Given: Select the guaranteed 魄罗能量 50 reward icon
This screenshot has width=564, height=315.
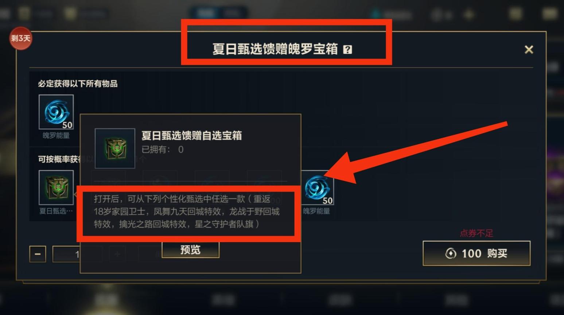Looking at the screenshot, I should tap(56, 112).
